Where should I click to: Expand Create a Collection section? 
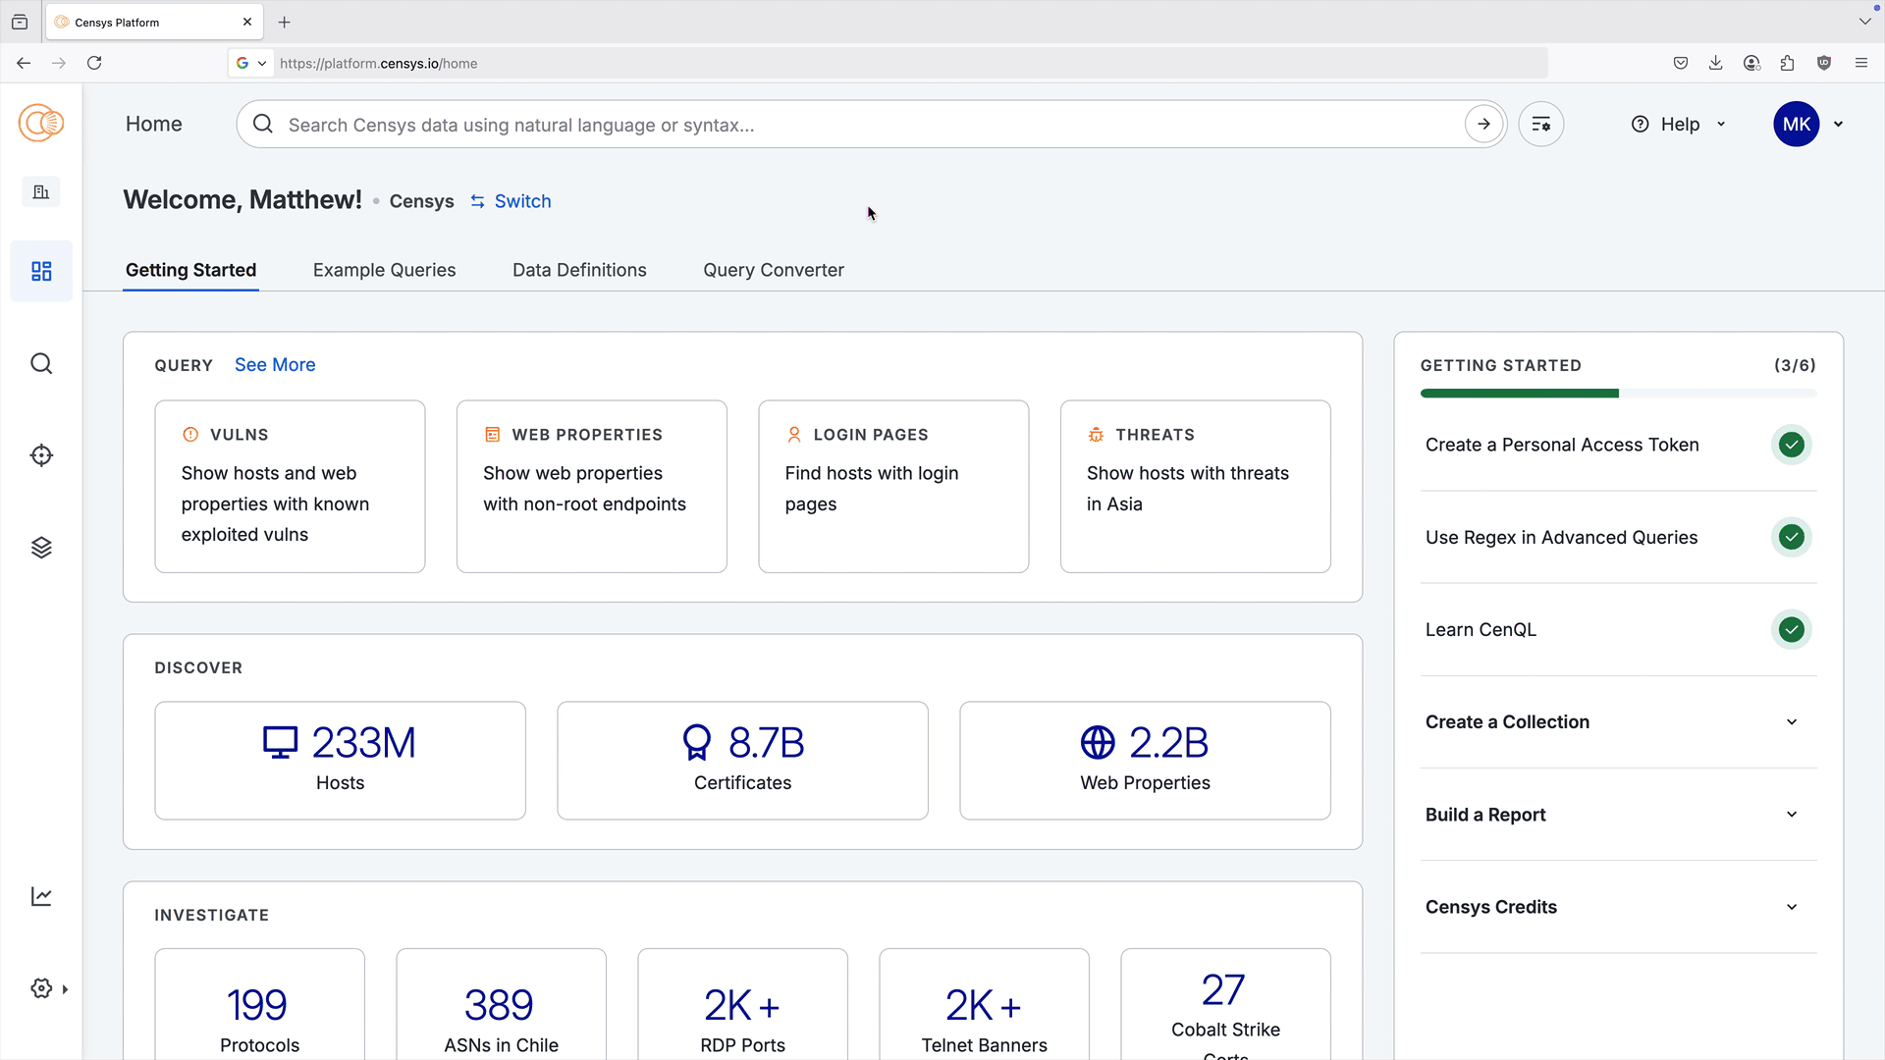tap(1618, 722)
